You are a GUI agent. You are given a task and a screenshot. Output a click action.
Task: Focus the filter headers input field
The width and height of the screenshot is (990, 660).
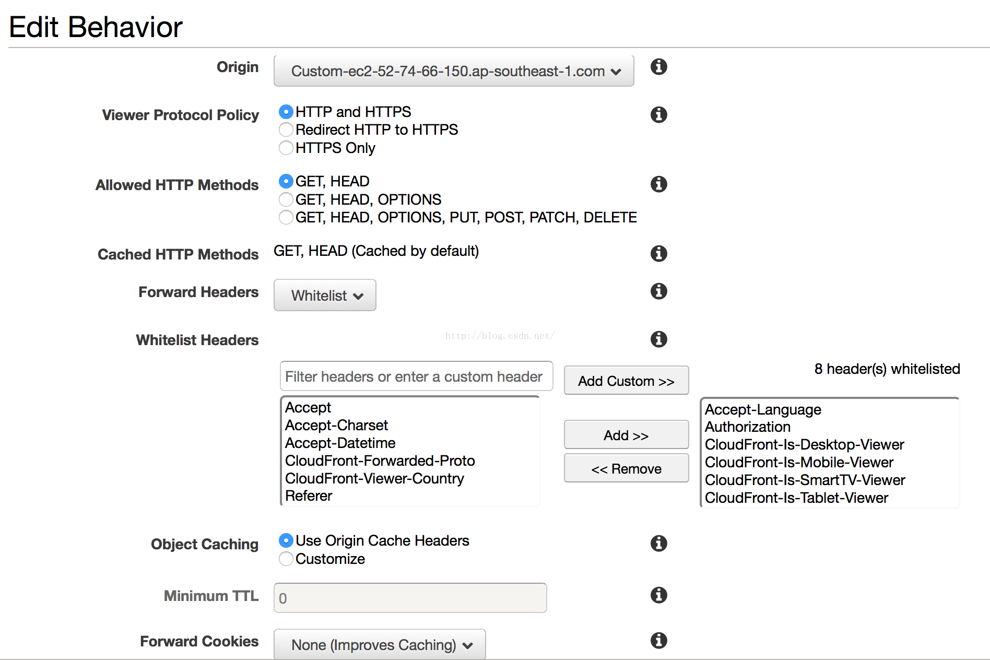pyautogui.click(x=416, y=376)
